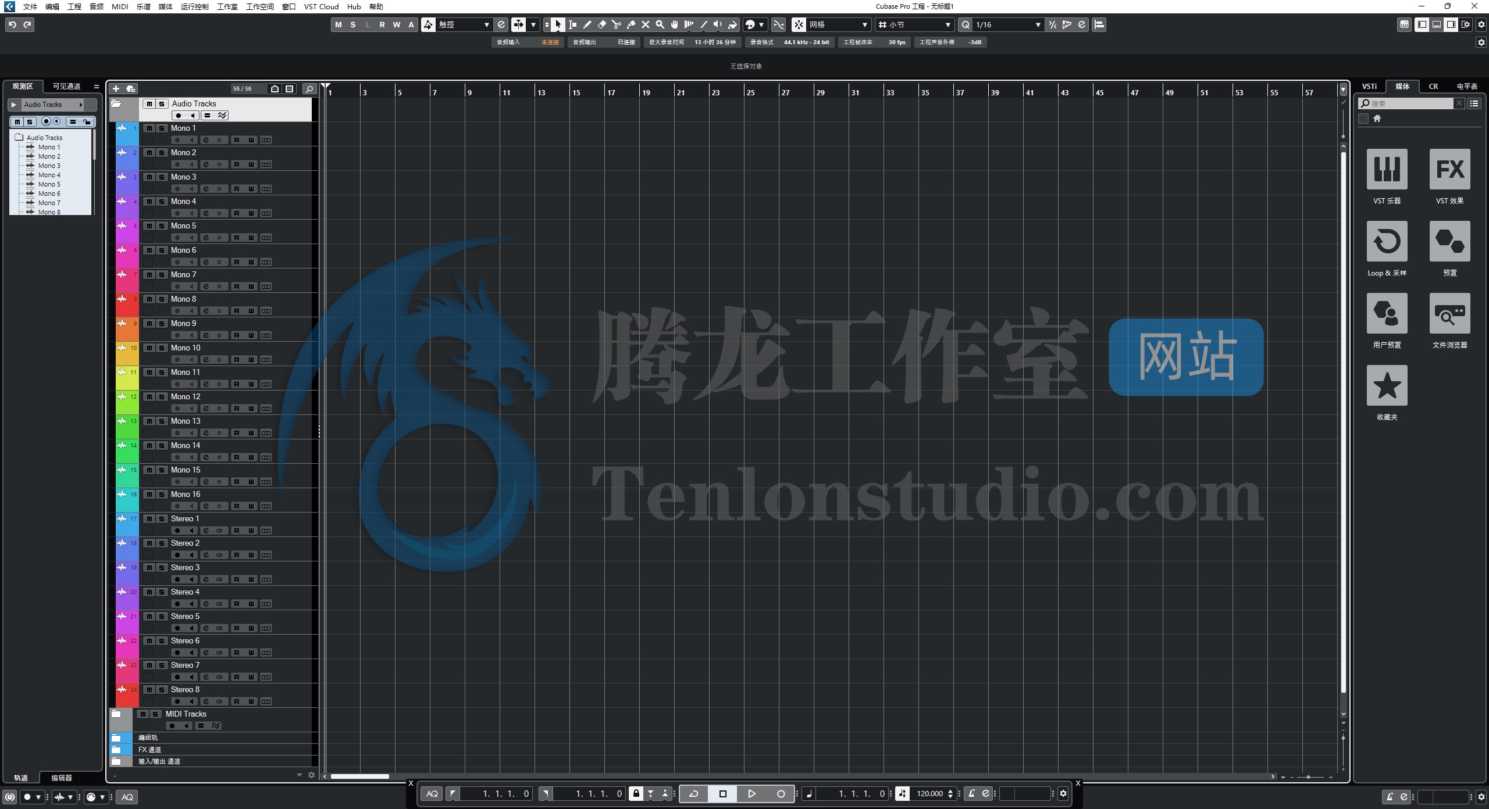Open the File Browser tile
Image resolution: width=1489 pixels, height=809 pixels.
click(1450, 313)
